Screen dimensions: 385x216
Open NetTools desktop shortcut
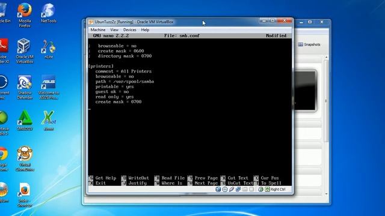48,13
